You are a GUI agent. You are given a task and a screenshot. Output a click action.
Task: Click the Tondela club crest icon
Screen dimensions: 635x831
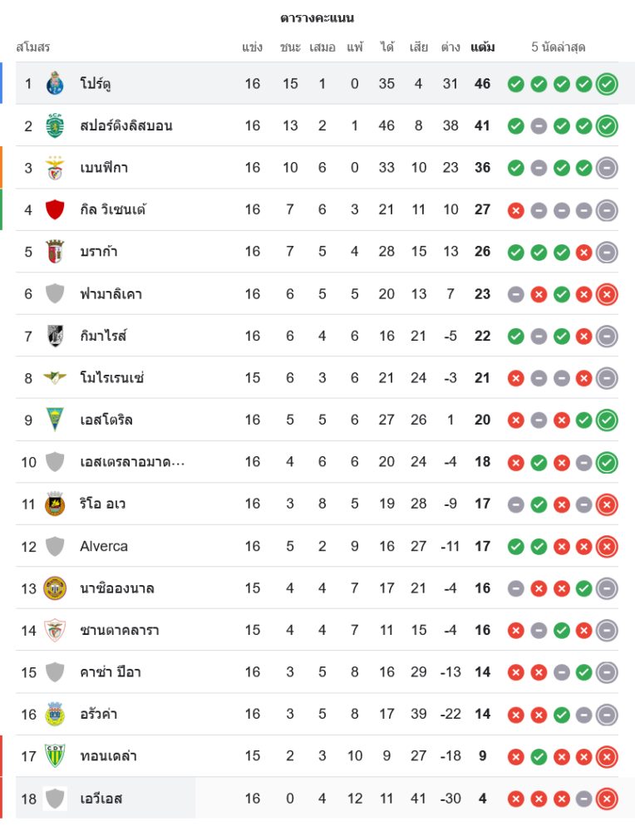(x=55, y=756)
